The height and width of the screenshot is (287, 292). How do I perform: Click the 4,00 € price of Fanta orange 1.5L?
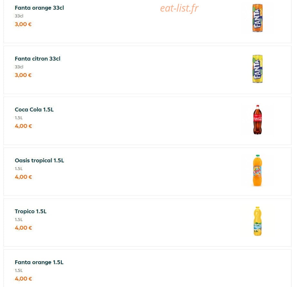24,279
